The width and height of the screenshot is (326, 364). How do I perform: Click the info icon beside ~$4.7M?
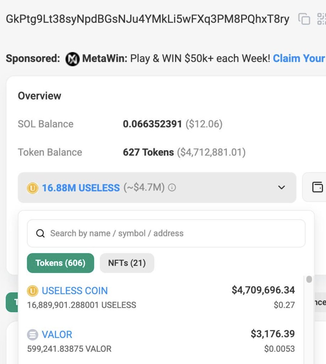click(x=172, y=188)
